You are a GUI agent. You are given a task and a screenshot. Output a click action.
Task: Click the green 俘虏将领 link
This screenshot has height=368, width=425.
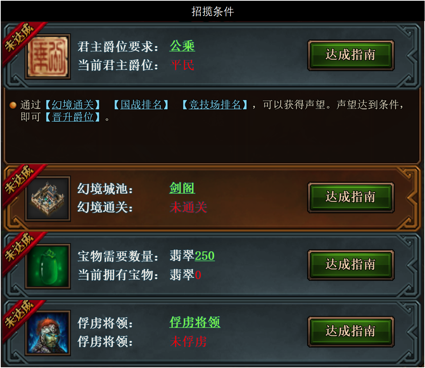click(195, 322)
